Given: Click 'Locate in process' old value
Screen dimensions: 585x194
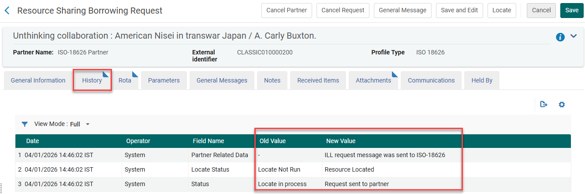Looking at the screenshot, I should pos(282,184).
